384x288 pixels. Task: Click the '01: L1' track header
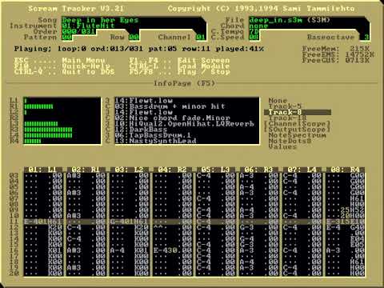click(x=43, y=170)
